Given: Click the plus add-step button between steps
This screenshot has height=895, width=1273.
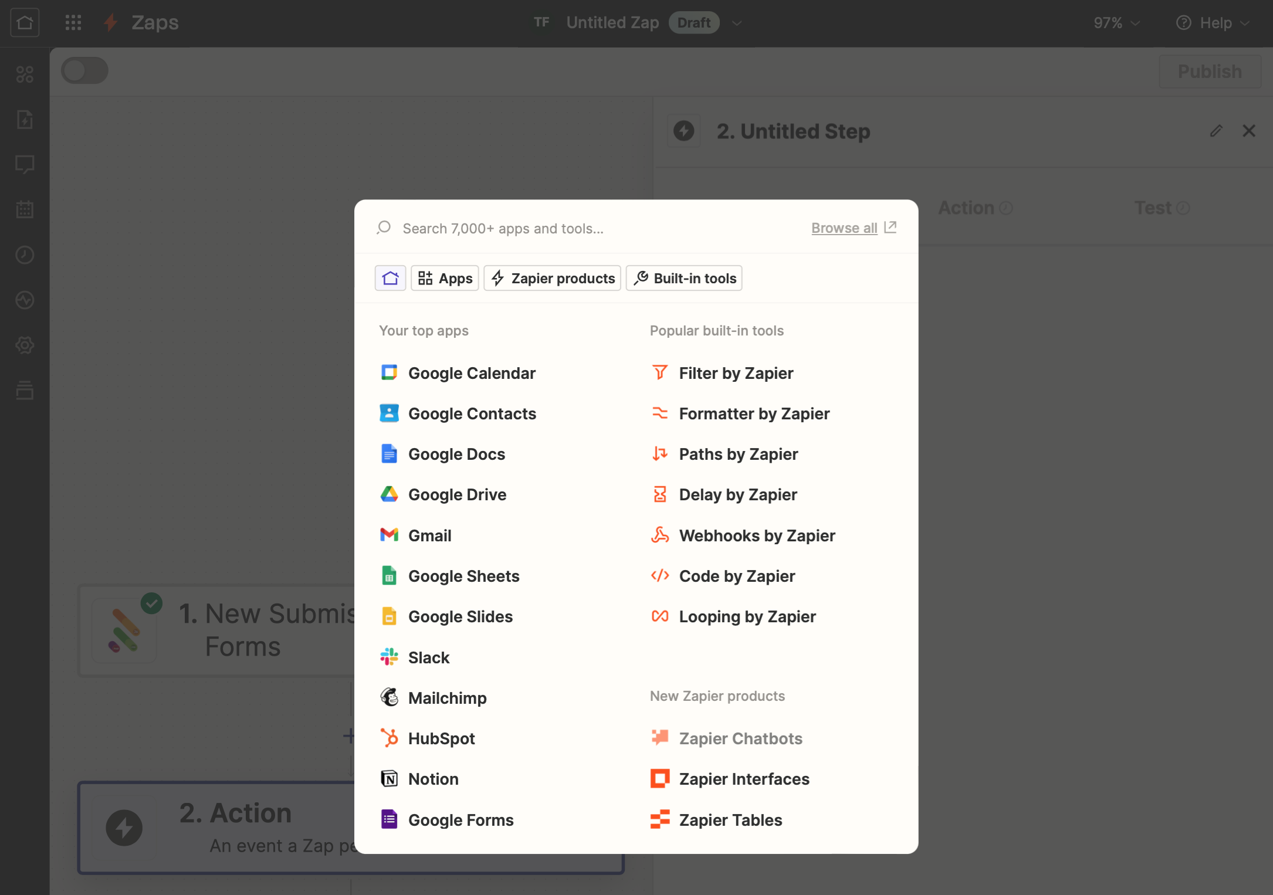Looking at the screenshot, I should point(348,735).
